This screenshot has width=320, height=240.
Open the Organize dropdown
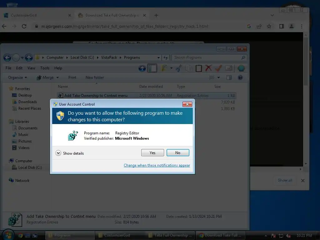pyautogui.click(x=17, y=77)
